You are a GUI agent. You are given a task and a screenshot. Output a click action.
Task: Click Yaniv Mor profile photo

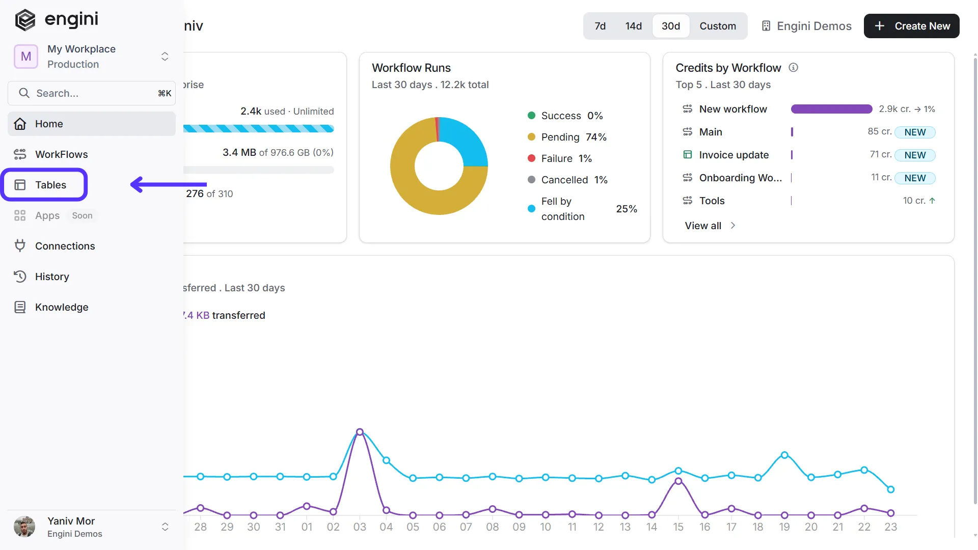tap(24, 527)
